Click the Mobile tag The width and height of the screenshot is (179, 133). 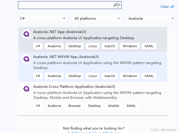[114, 106]
